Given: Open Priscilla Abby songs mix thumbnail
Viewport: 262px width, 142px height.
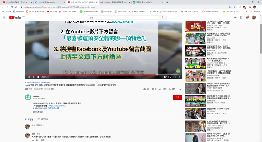Looking at the screenshot, I should click(x=195, y=88).
